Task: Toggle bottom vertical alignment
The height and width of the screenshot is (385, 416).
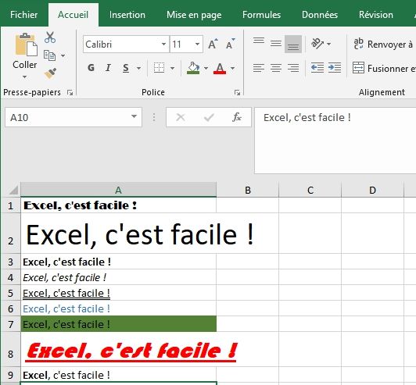Action: point(293,45)
